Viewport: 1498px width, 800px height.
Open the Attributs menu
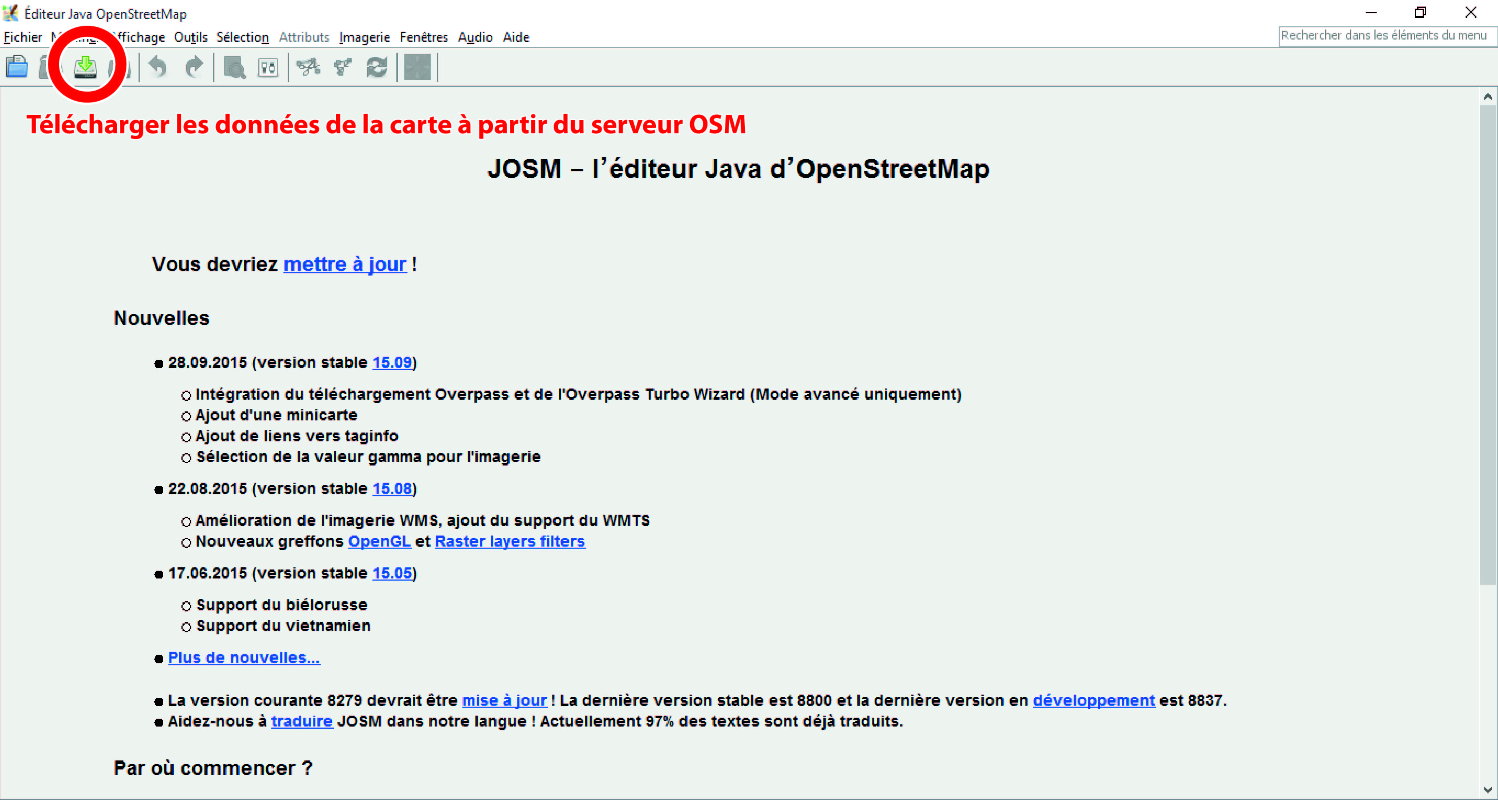pos(304,37)
